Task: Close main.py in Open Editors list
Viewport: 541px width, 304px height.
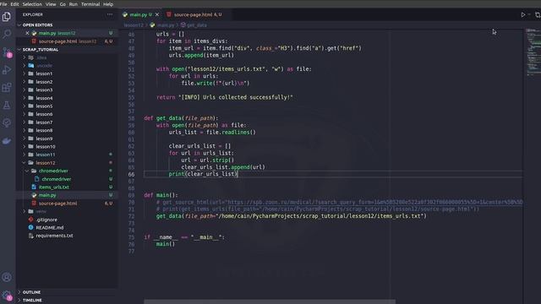Action: (27, 33)
